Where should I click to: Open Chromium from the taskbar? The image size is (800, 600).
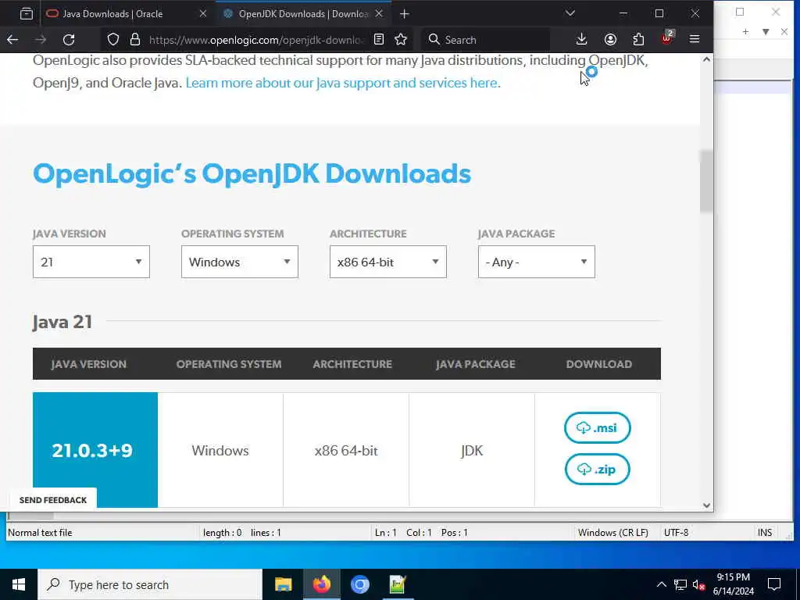(359, 584)
